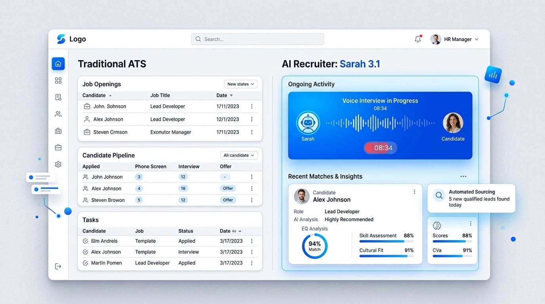The width and height of the screenshot is (545, 304).
Task: Open Settings via the gear icon
Action: pyautogui.click(x=58, y=164)
